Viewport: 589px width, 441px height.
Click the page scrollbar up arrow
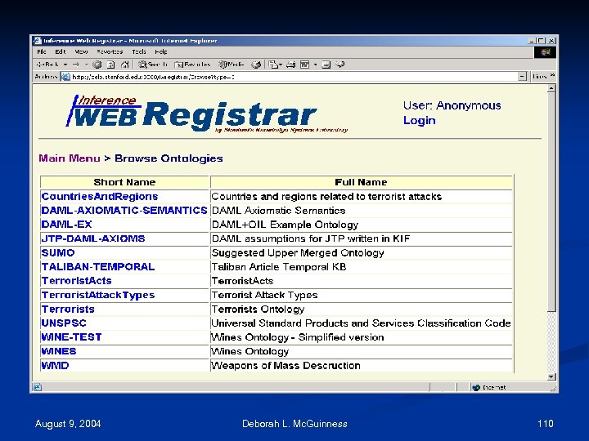(551, 88)
